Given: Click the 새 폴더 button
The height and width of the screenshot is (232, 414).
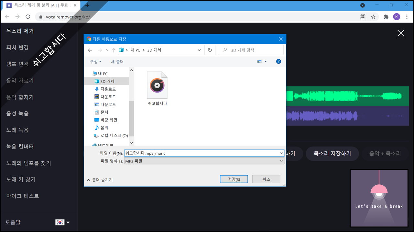Looking at the screenshot, I should [x=117, y=62].
